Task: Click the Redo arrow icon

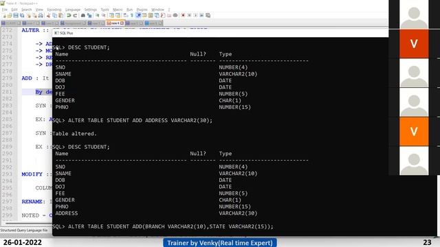Action: pos(75,15)
